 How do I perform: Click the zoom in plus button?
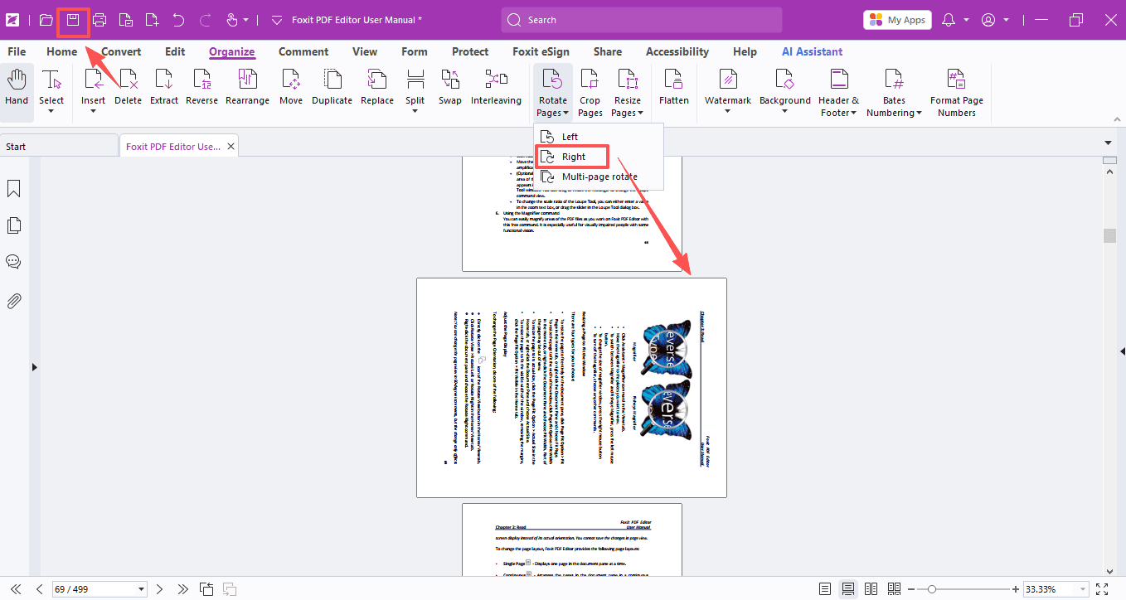(1016, 589)
